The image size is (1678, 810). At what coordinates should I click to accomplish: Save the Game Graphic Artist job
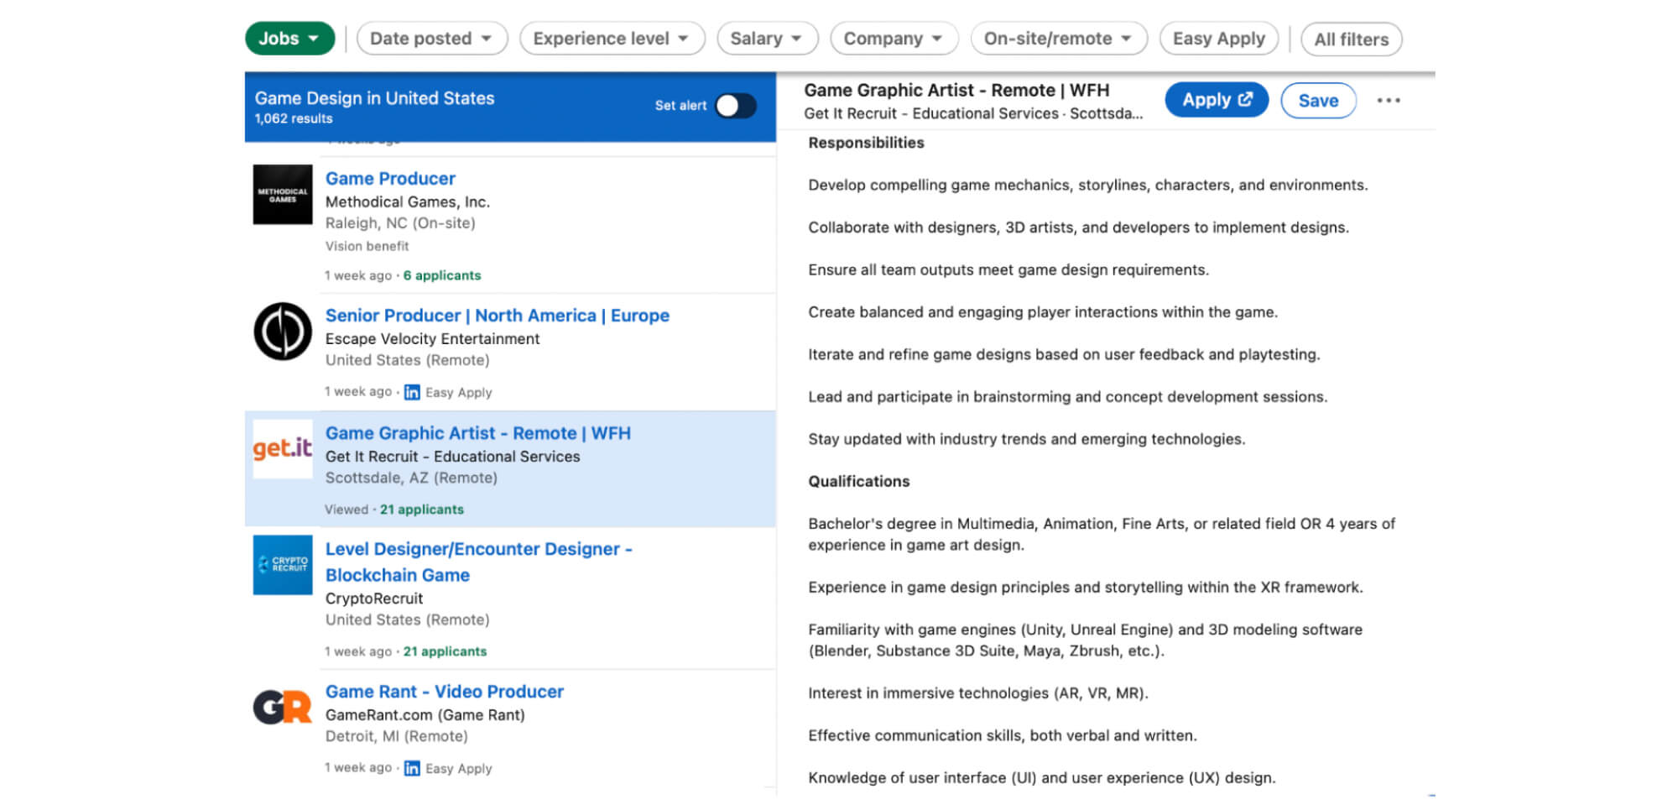coord(1317,101)
